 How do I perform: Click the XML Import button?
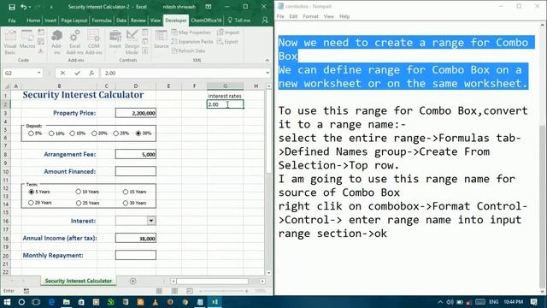tap(228, 33)
